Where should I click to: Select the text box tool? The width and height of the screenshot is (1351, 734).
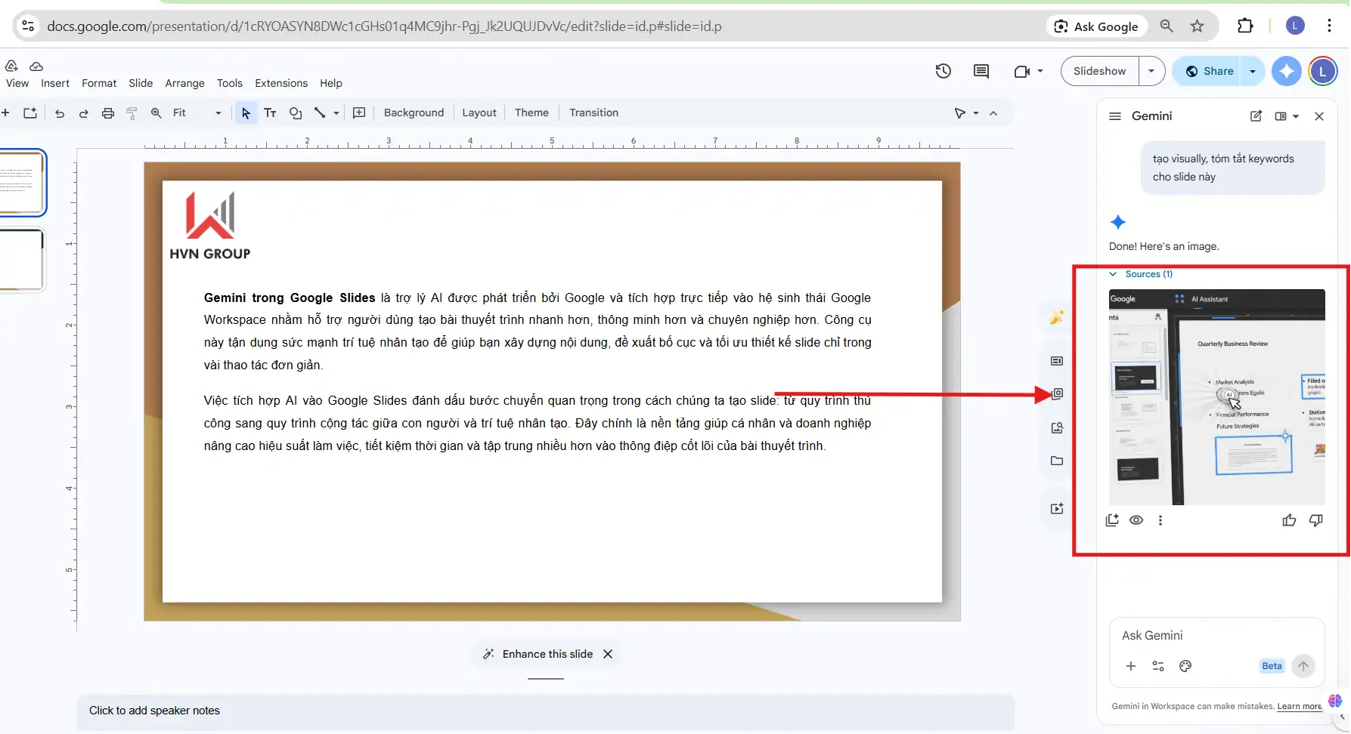coord(270,113)
